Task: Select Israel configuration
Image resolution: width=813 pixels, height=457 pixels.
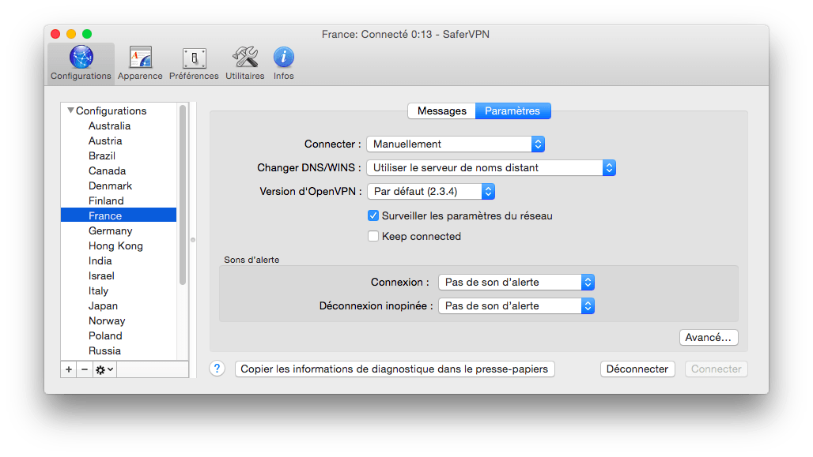Action: (119, 275)
